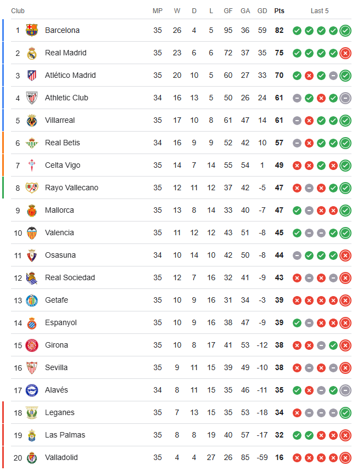
Task: Open the Rayo Vallecano team link
Action: [71, 188]
